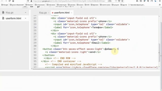162x91 pixels.
Task: Click the editor vertical scrollbar up arrow
Action: (x=159, y=16)
